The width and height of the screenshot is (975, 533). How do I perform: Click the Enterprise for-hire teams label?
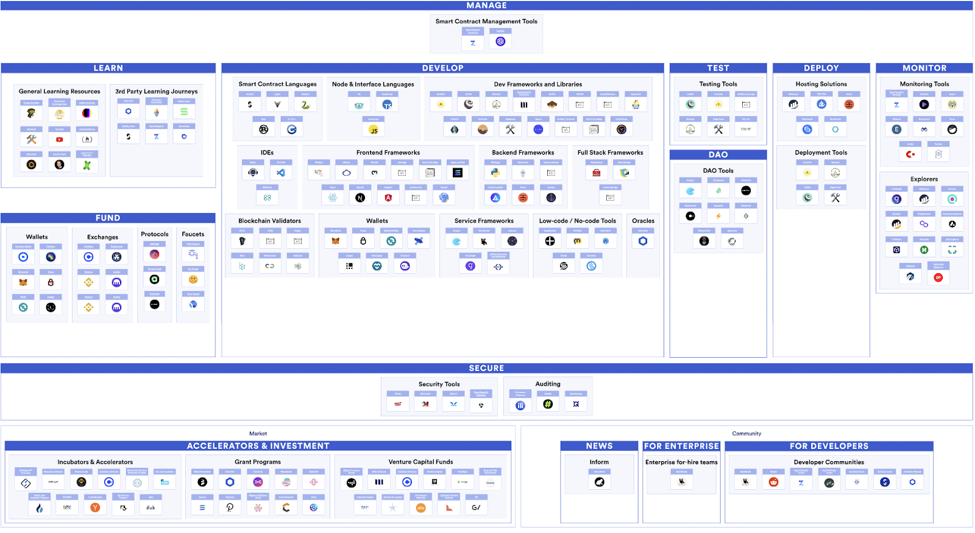[682, 462]
